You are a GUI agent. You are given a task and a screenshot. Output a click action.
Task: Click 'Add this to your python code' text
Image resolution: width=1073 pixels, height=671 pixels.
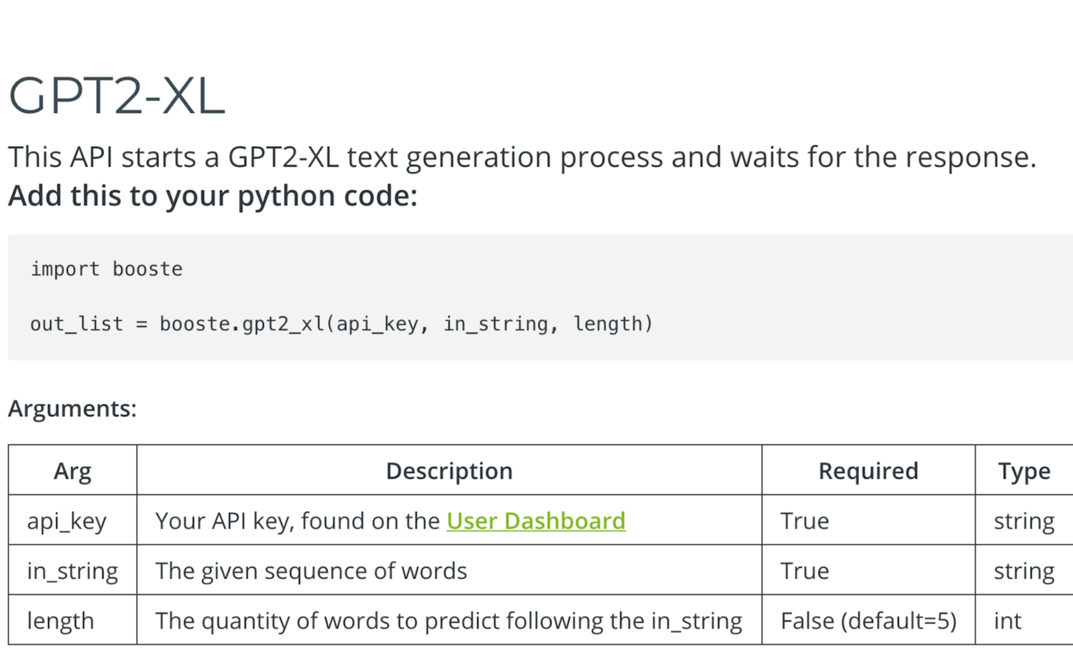pyautogui.click(x=213, y=197)
